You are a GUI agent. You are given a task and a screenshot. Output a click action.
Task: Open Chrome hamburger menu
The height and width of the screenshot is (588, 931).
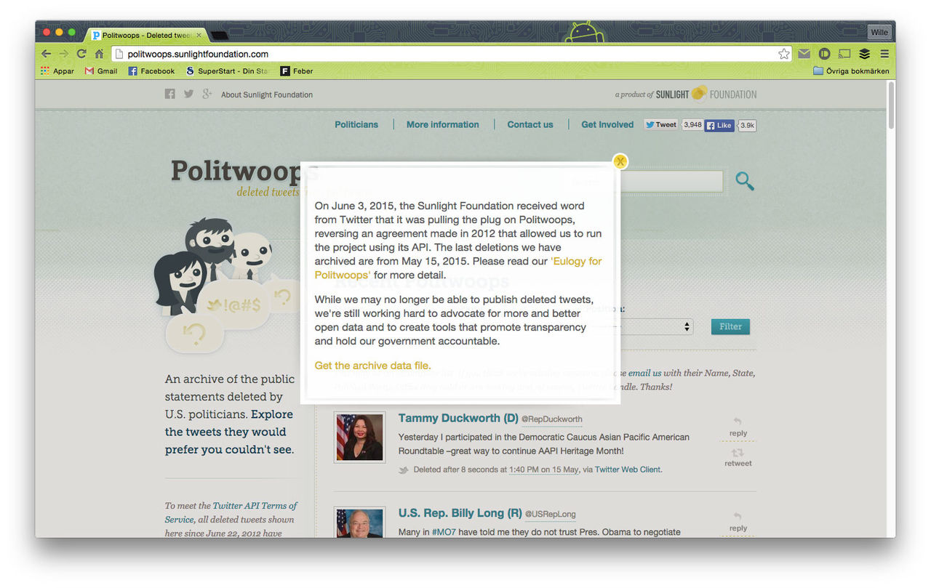(884, 54)
